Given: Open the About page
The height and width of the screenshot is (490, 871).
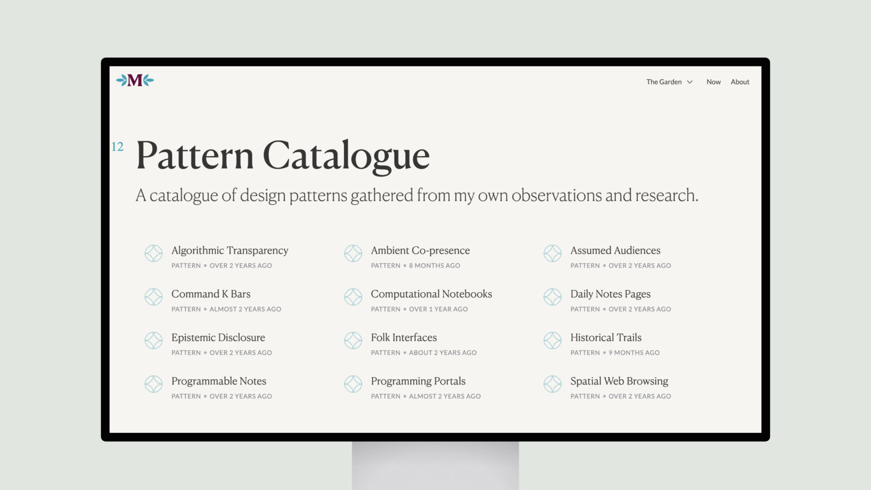Looking at the screenshot, I should [740, 82].
